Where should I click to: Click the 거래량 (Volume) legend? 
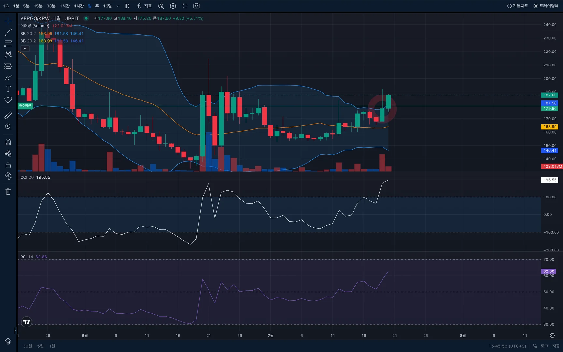pyautogui.click(x=35, y=26)
